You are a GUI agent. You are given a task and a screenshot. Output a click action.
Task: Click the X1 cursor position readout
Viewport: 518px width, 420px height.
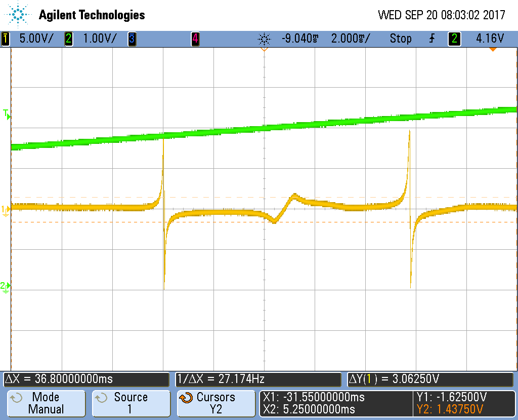[314, 397]
